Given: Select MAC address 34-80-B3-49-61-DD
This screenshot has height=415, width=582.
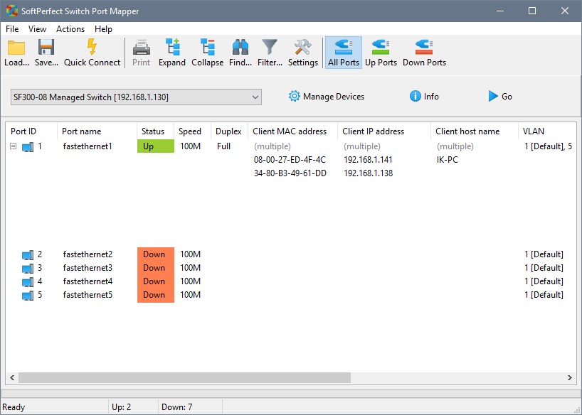Looking at the screenshot, I should pos(290,173).
